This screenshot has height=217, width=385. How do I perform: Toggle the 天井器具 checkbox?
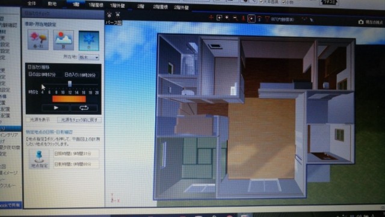click(x=261, y=1)
